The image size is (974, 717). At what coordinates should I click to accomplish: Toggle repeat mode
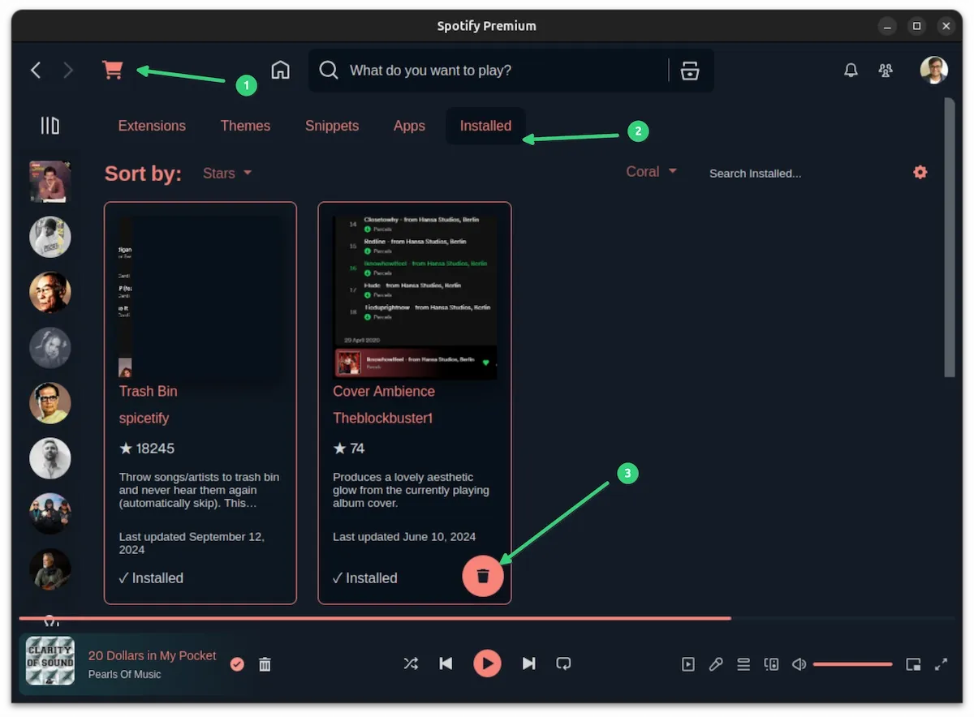tap(563, 663)
